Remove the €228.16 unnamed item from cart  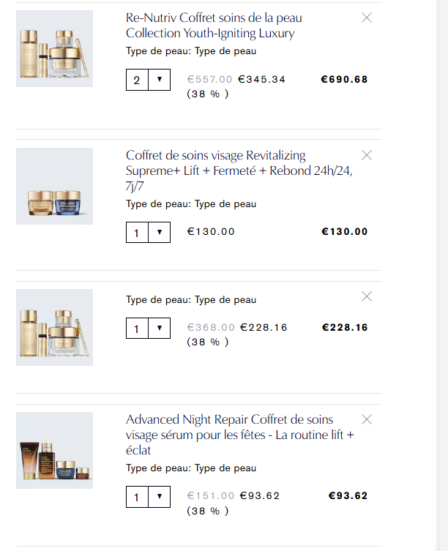tap(367, 296)
